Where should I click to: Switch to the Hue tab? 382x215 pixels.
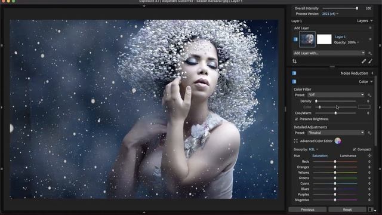point(297,156)
